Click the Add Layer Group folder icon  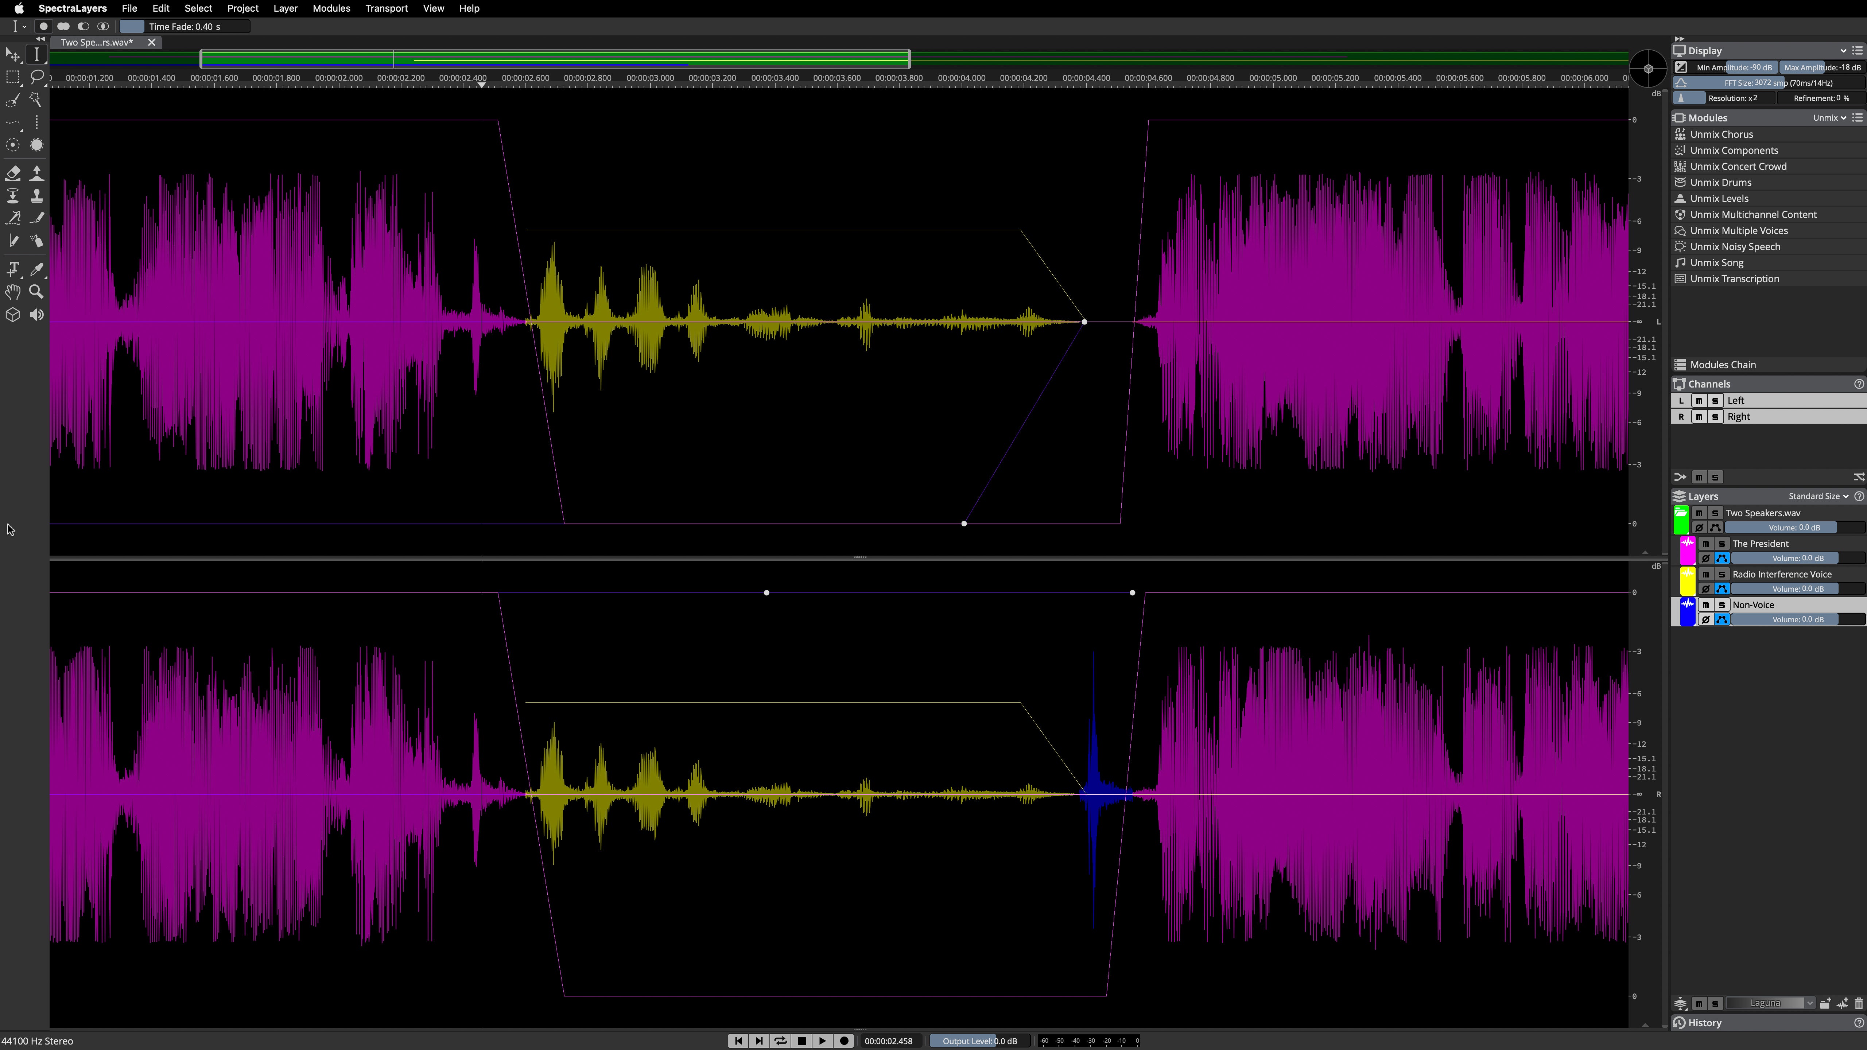pyautogui.click(x=1825, y=1004)
